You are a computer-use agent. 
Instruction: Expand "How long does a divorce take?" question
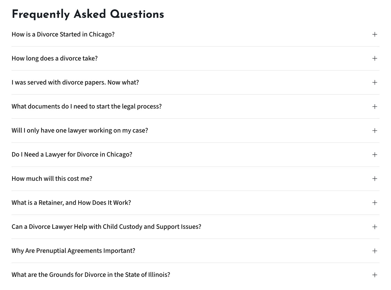[x=55, y=58]
